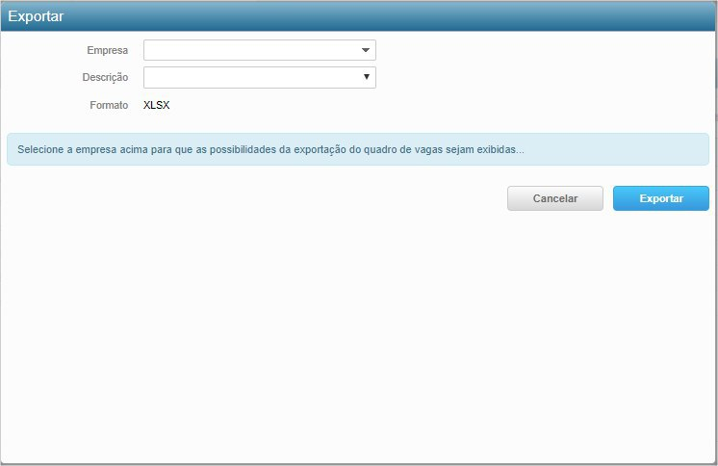Click the Exportar title in the header
Viewport: 718px width, 466px height.
coord(36,16)
